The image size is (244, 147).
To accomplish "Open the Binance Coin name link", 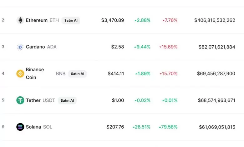I will pyautogui.click(x=35, y=73).
